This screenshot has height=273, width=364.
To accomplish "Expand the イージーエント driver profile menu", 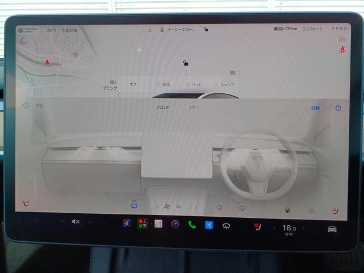I will coord(181,30).
